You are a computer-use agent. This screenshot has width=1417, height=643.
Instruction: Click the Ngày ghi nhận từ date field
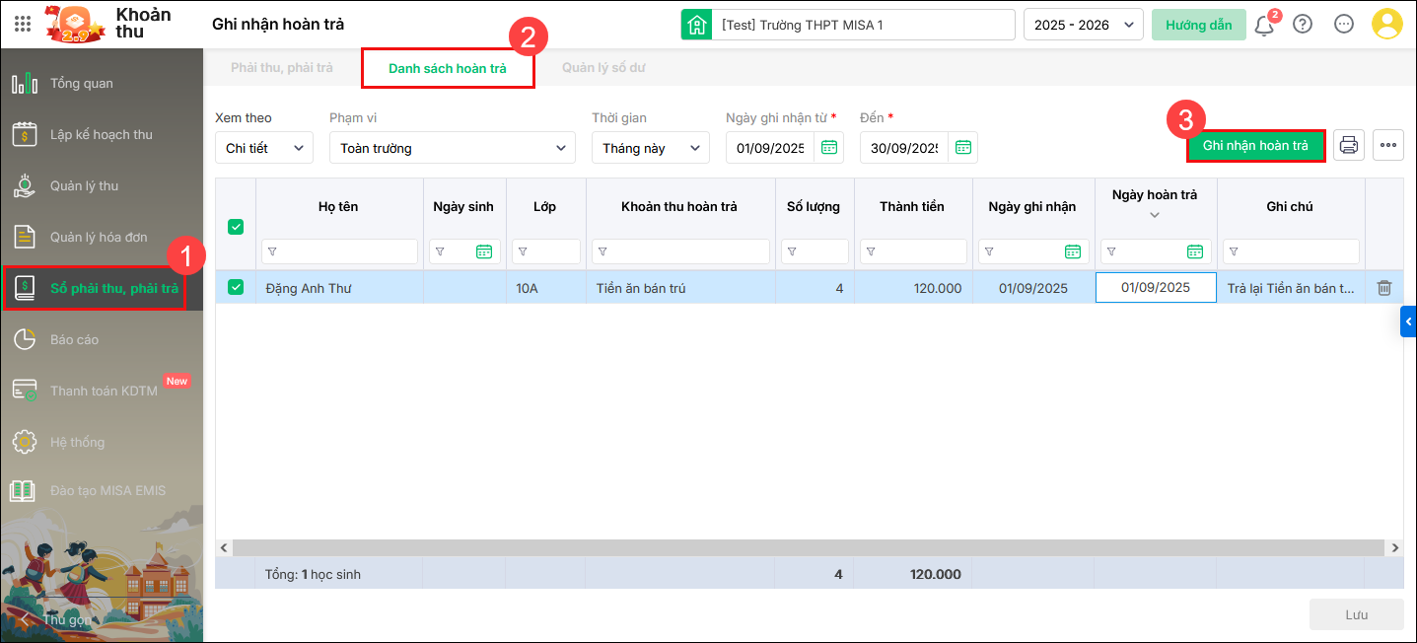[x=770, y=148]
